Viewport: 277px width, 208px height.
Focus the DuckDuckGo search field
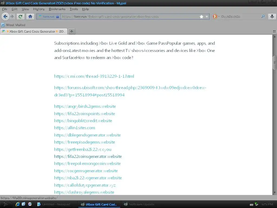[x=240, y=17]
